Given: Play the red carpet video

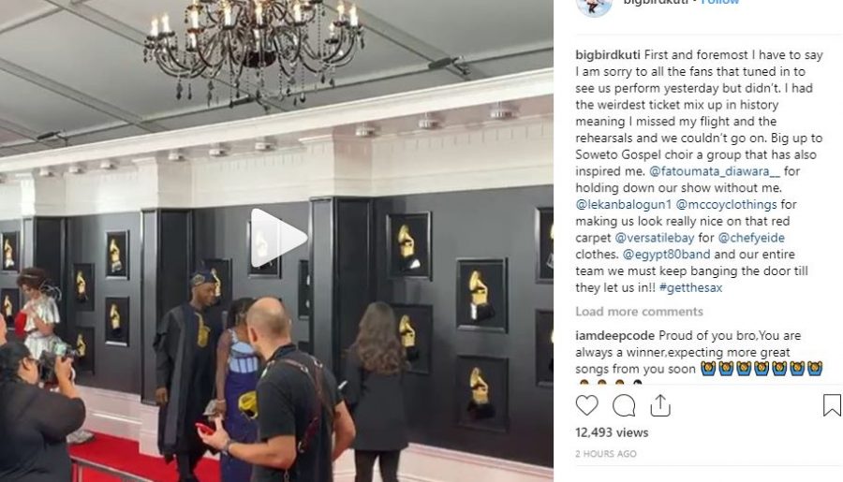Looking at the screenshot, I should point(278,238).
